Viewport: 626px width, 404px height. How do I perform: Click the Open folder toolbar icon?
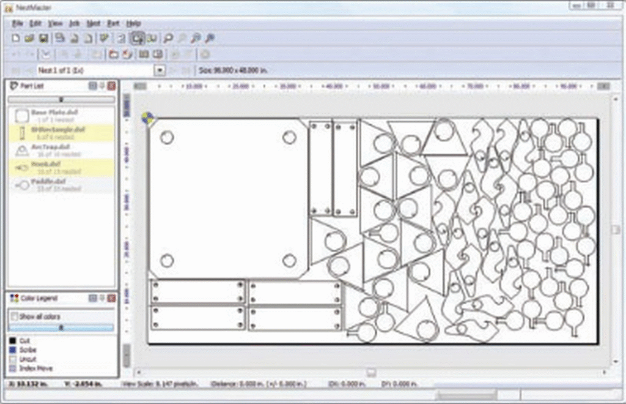point(29,38)
